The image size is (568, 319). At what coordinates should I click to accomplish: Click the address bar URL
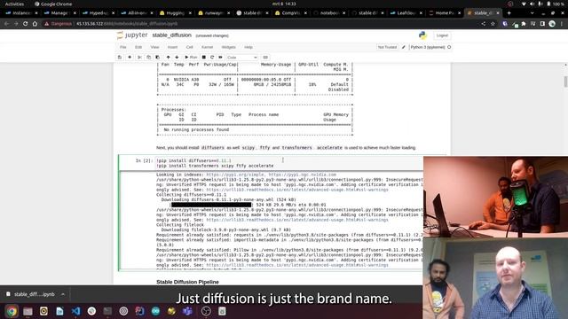[x=127, y=24]
